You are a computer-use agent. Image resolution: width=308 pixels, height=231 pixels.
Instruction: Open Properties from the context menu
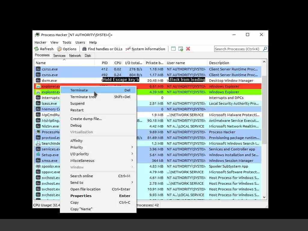point(98,196)
